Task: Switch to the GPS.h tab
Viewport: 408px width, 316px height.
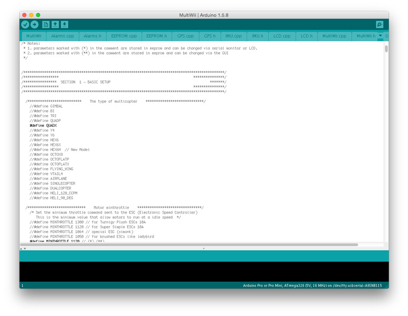Action: pyautogui.click(x=210, y=36)
